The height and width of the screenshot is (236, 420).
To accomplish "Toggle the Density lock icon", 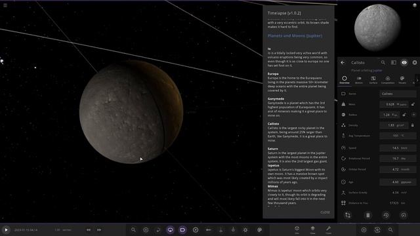I will click(x=413, y=125).
